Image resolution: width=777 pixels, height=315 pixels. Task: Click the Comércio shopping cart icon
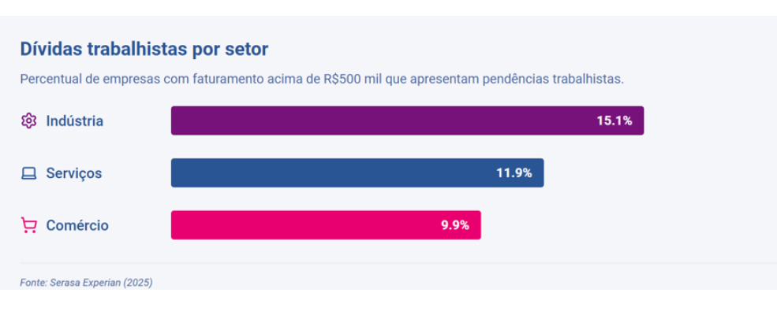pos(28,226)
